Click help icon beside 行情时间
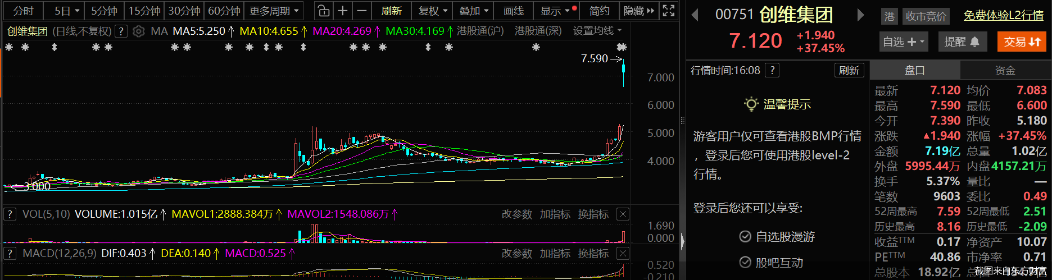This screenshot has height=280, width=1052. pyautogui.click(x=773, y=70)
